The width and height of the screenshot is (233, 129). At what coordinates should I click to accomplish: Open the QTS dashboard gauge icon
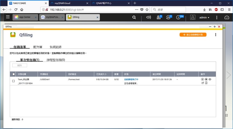coord(227,18)
